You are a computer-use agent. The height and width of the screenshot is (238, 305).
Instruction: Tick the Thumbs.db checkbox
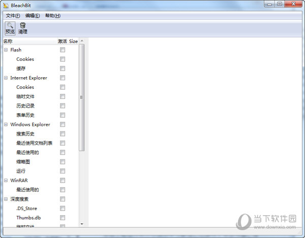click(63, 218)
